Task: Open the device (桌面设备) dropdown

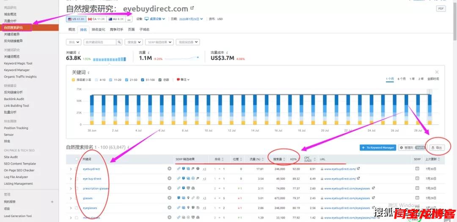Action: click(154, 19)
